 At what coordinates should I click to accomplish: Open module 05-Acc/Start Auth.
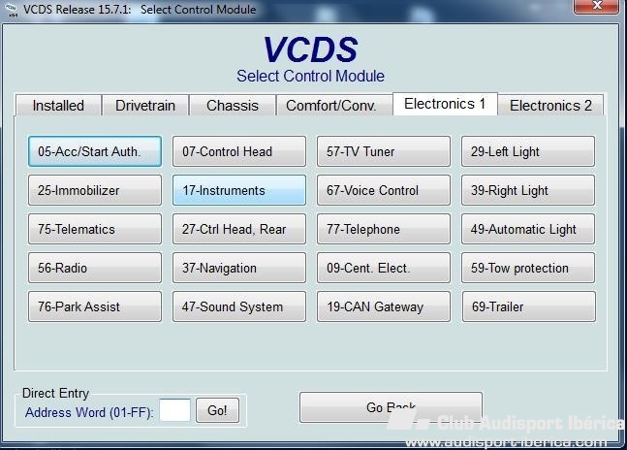[95, 151]
